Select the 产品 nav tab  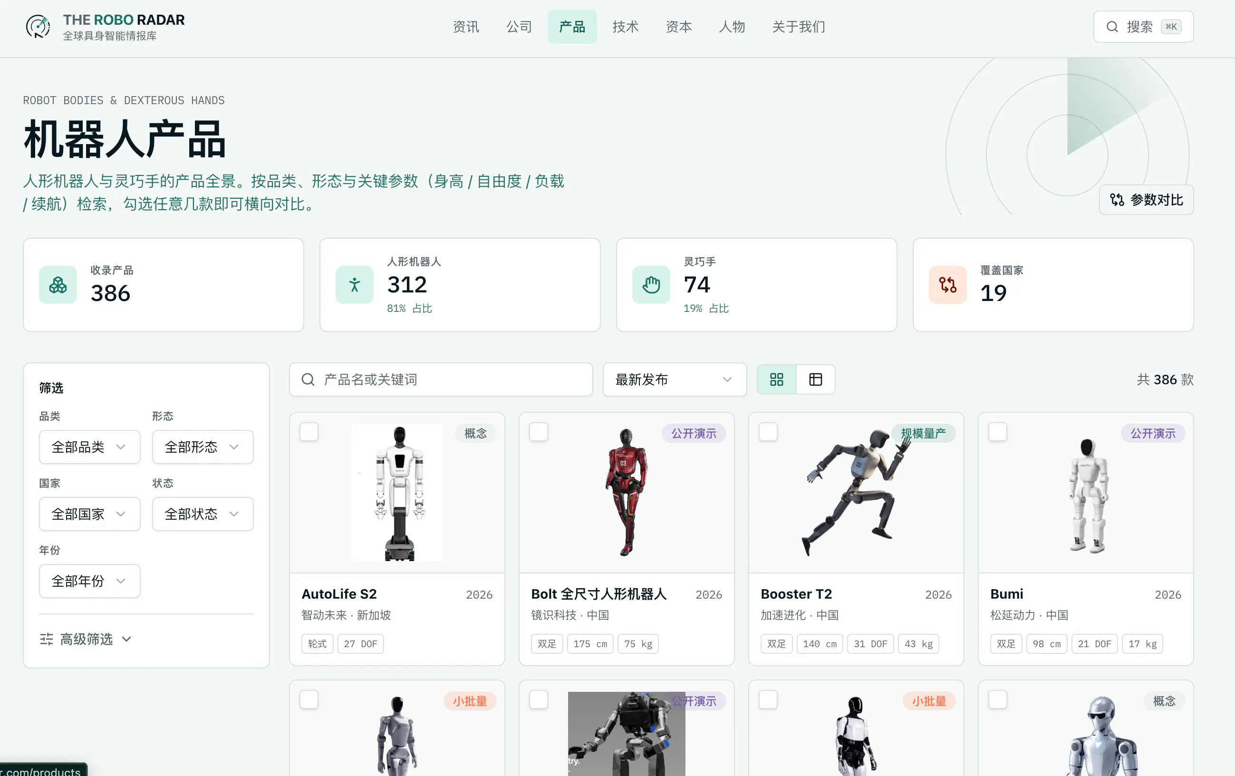[572, 27]
